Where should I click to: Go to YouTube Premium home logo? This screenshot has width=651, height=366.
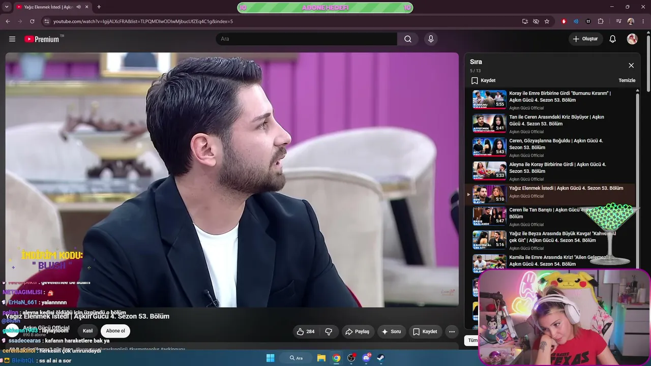pos(42,39)
